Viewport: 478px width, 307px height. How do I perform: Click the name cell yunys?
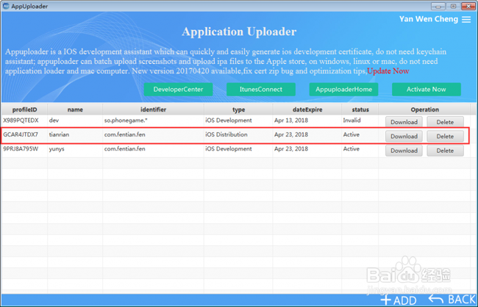point(57,149)
